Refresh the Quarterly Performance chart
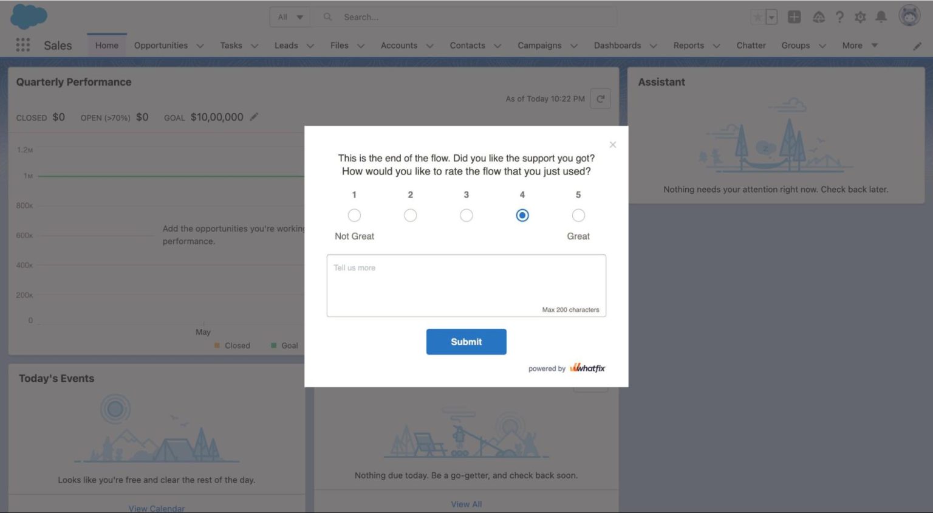 (600, 98)
